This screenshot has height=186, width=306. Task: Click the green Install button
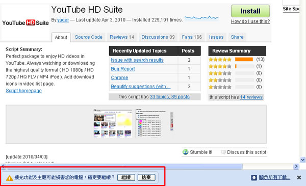coord(250,11)
